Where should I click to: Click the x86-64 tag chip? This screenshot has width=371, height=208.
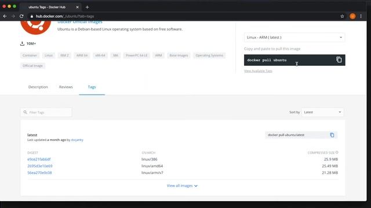[100, 55]
